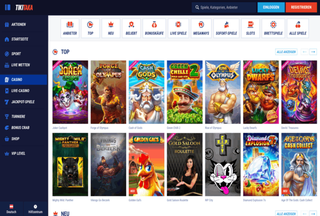Screen dimensions: 320x216
Task: Open the RIP City game thumbnail
Action: coord(223,165)
